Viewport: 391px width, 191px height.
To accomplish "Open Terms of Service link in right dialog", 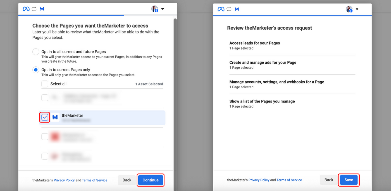I will 289,180.
